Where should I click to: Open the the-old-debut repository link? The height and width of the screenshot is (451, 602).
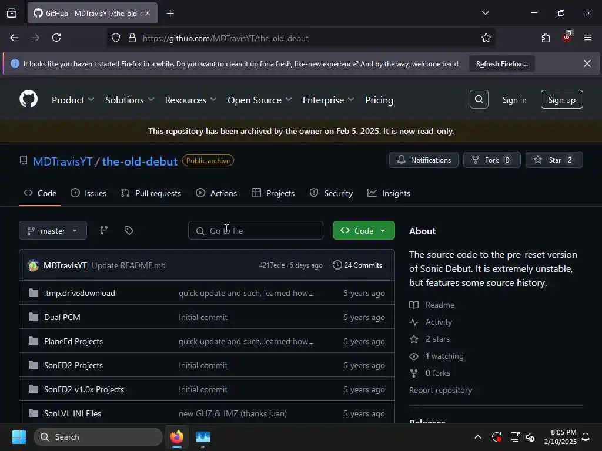tap(140, 161)
